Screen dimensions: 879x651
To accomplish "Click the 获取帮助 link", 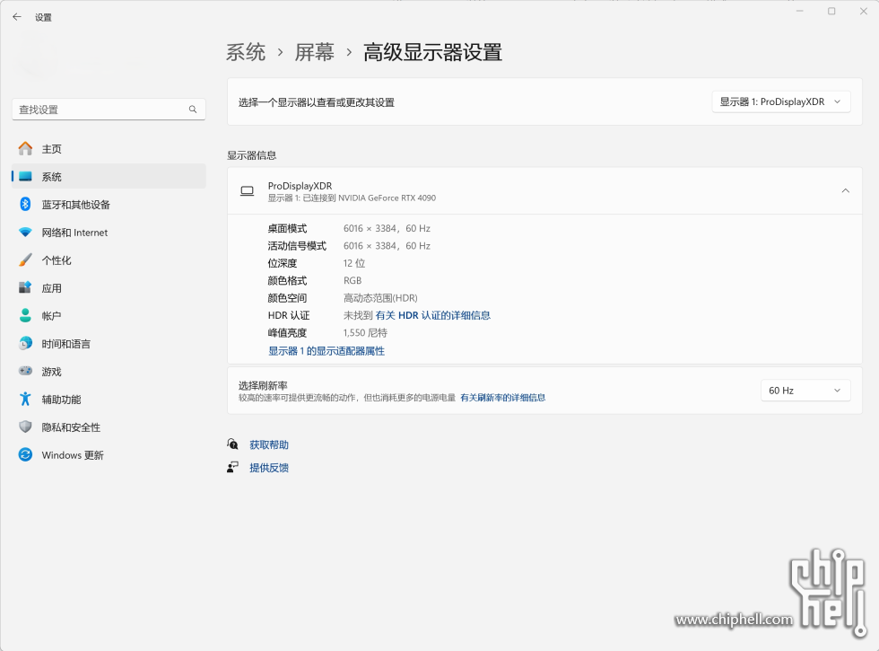I will [x=269, y=444].
